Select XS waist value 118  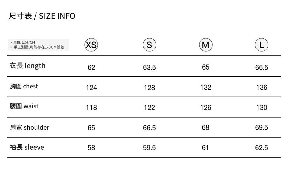pyautogui.click(x=91, y=108)
